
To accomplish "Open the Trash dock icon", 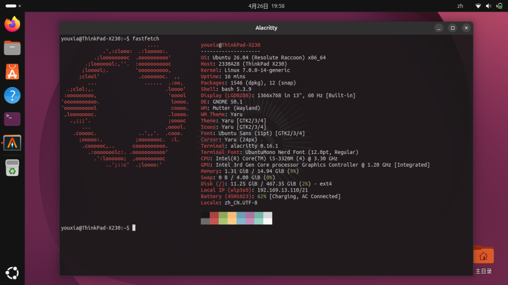I will click(12, 168).
